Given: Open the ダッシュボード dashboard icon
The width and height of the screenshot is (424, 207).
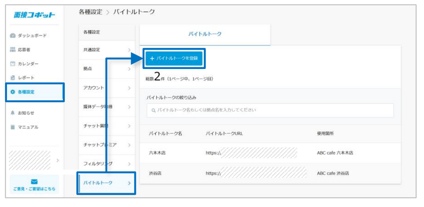Looking at the screenshot, I should (x=13, y=35).
